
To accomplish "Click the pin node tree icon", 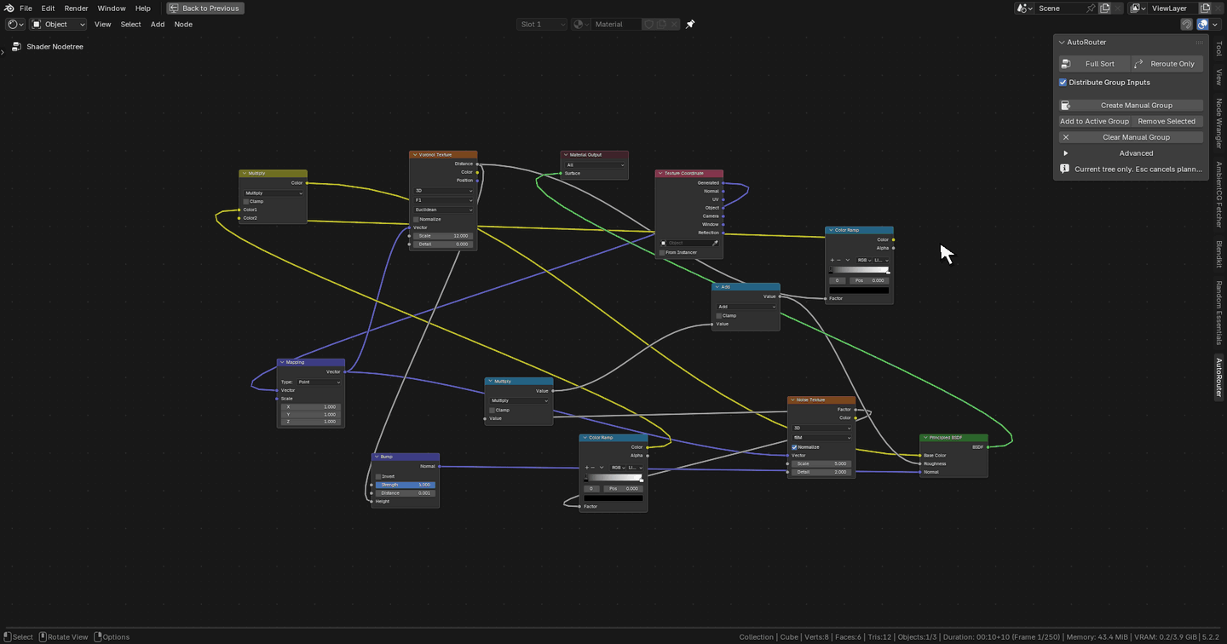I will click(690, 24).
